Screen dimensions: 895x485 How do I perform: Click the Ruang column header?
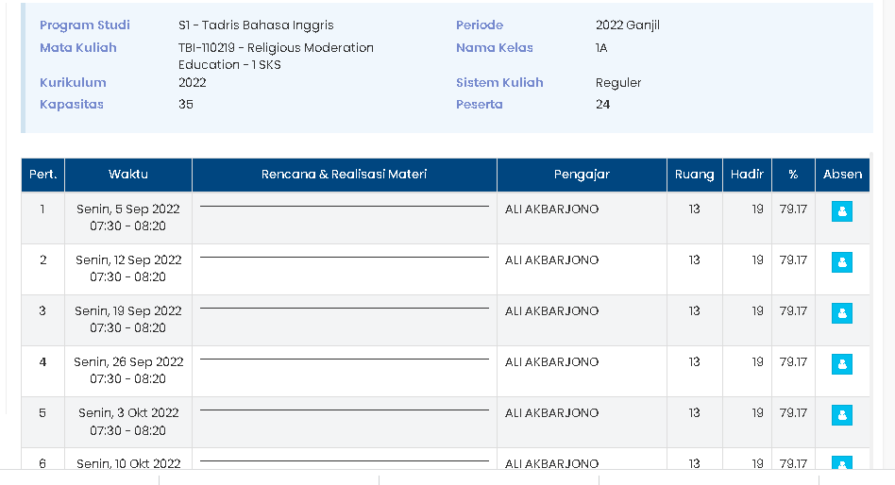695,175
